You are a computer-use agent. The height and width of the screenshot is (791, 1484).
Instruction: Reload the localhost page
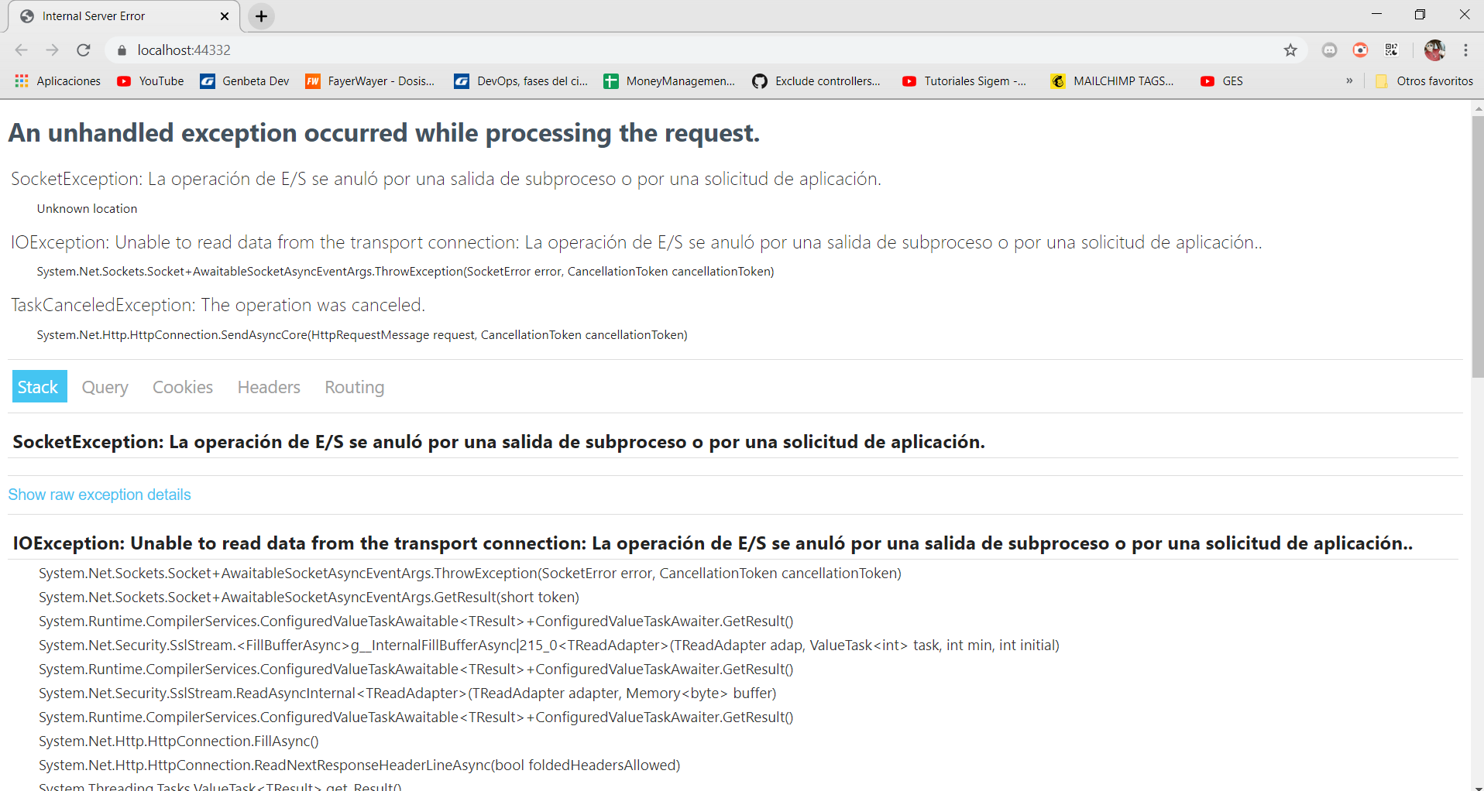pyautogui.click(x=84, y=50)
